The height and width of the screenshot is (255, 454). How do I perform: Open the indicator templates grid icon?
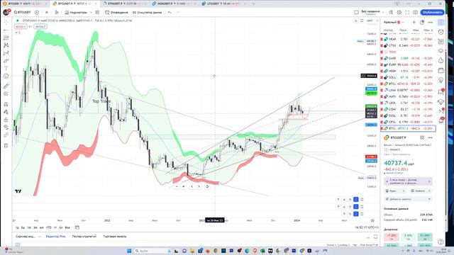[97, 13]
